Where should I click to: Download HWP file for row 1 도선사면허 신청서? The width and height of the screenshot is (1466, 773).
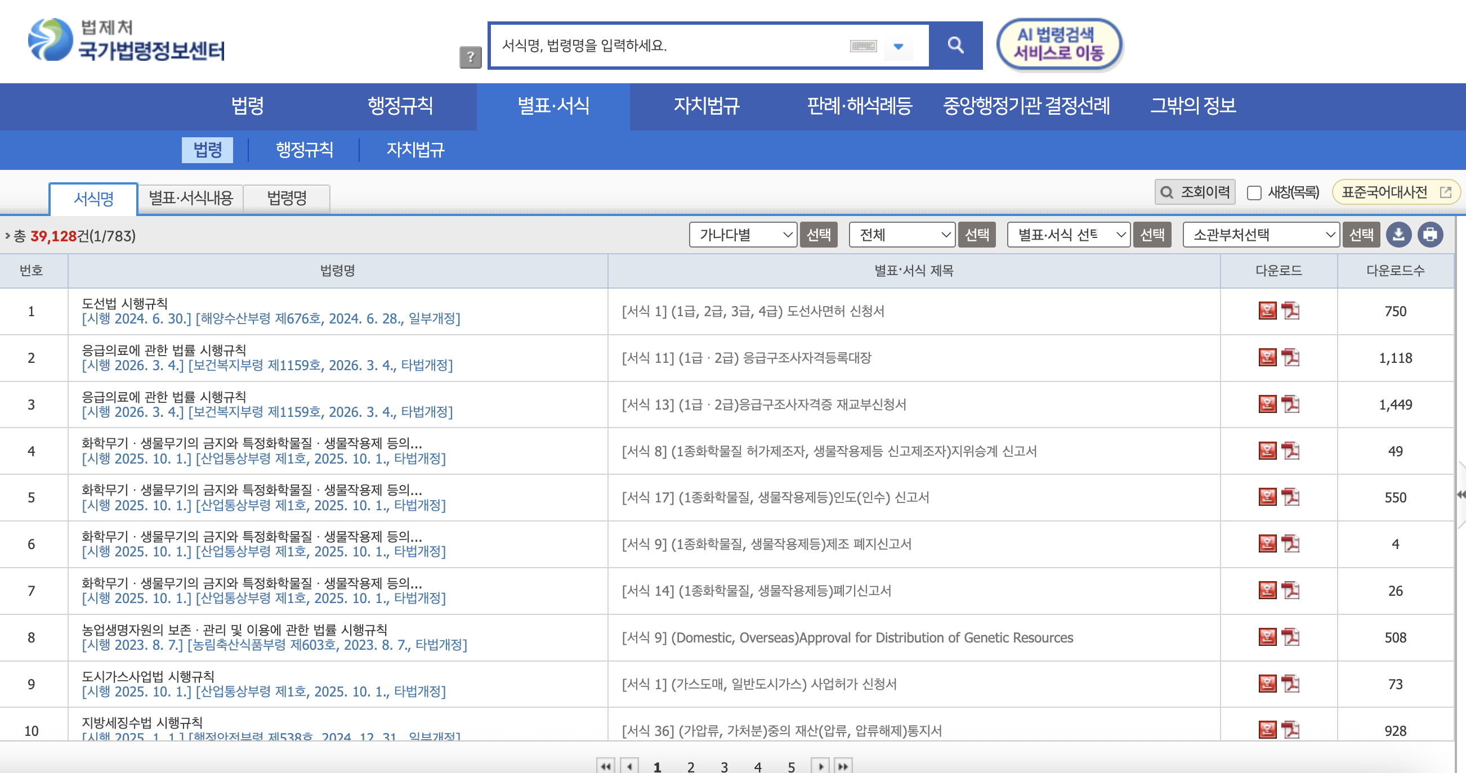click(1267, 311)
